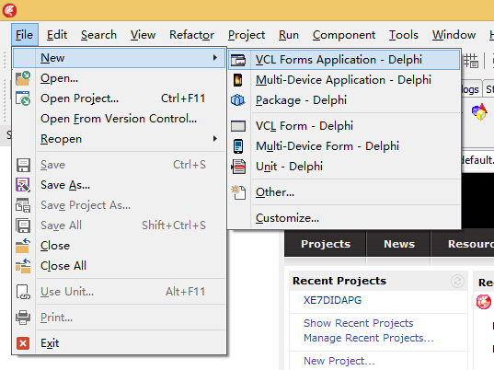The width and height of the screenshot is (494, 370).
Task: Click the logs tab behind the submenu
Action: [471, 89]
